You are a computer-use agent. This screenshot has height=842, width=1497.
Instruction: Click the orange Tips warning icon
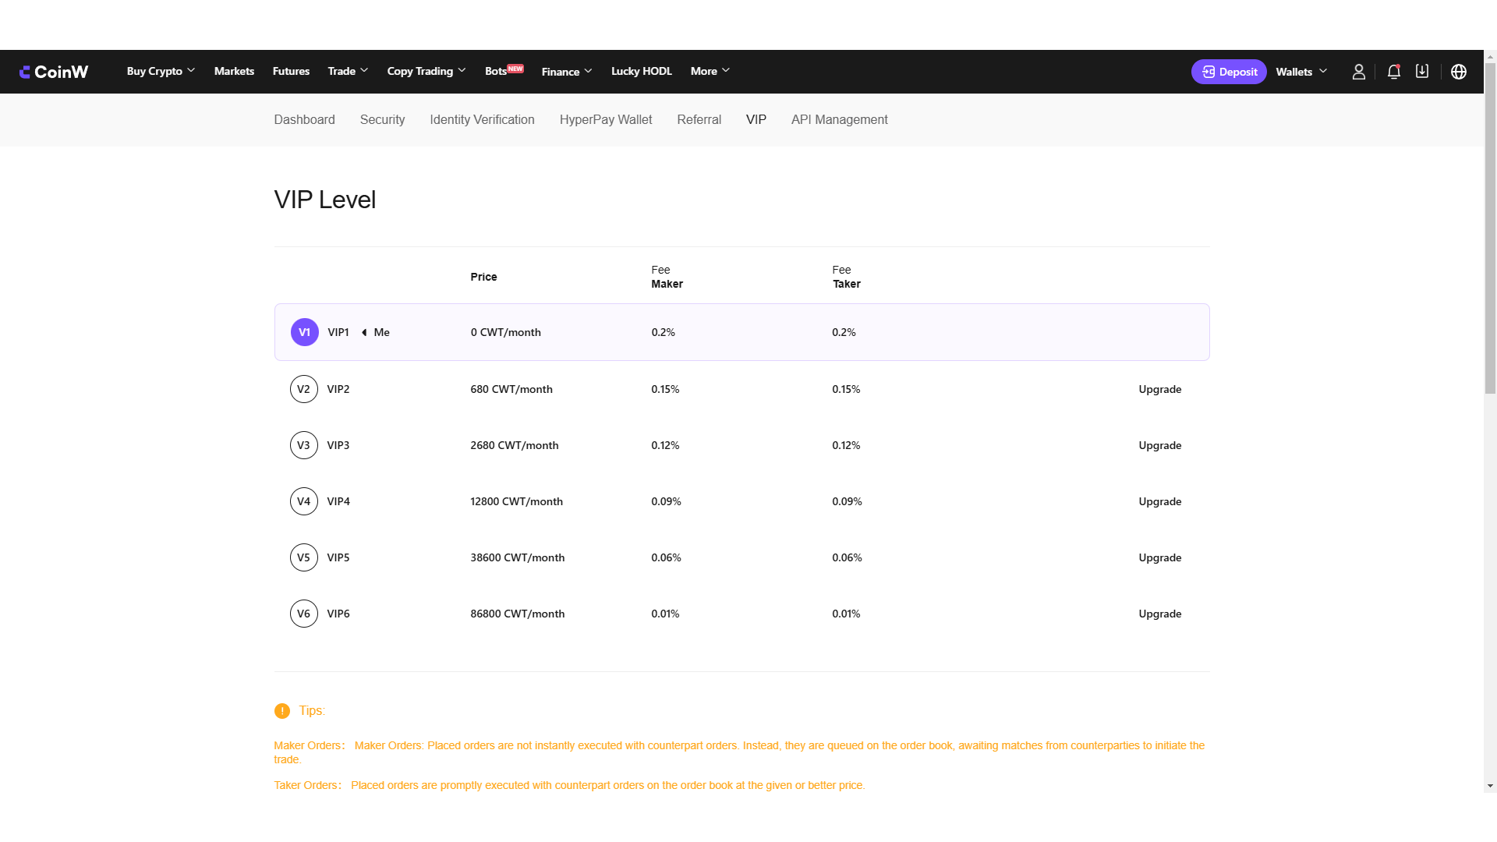click(282, 711)
